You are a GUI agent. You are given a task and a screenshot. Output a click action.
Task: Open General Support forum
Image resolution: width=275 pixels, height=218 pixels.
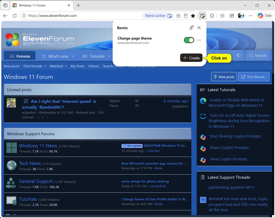coord(36,181)
